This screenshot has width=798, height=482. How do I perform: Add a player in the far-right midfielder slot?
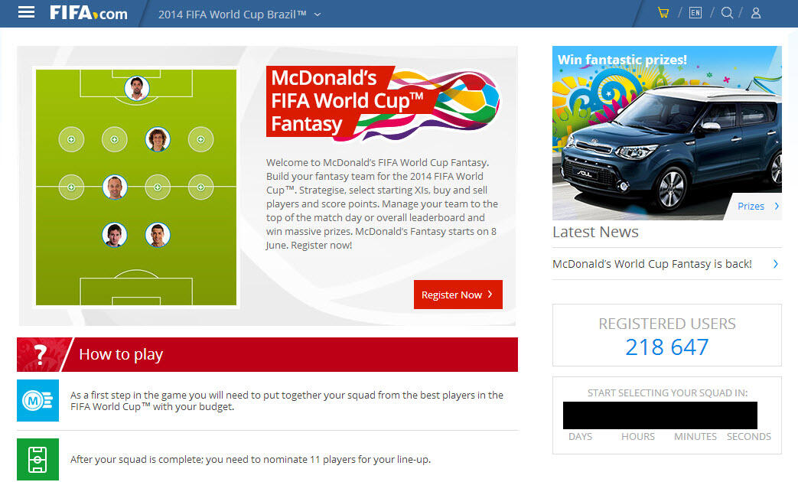[x=201, y=187]
